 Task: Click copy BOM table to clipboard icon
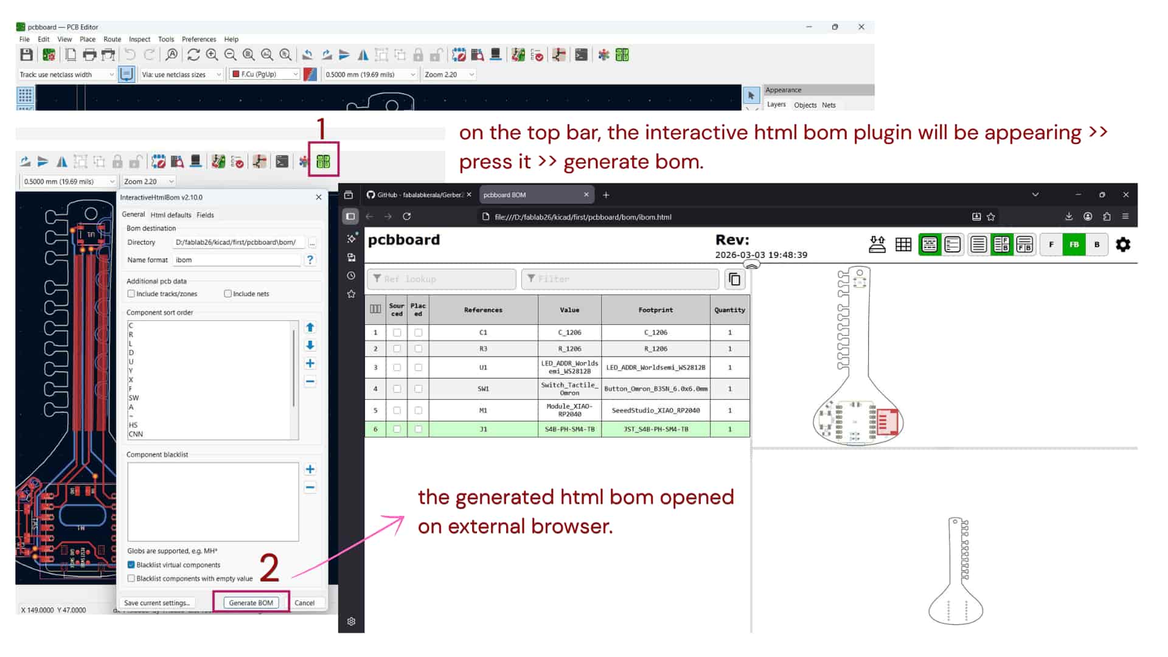[x=734, y=279]
